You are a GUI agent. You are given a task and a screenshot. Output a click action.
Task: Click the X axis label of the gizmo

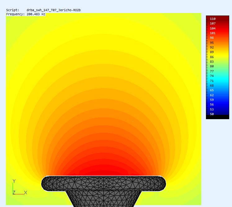(25, 193)
